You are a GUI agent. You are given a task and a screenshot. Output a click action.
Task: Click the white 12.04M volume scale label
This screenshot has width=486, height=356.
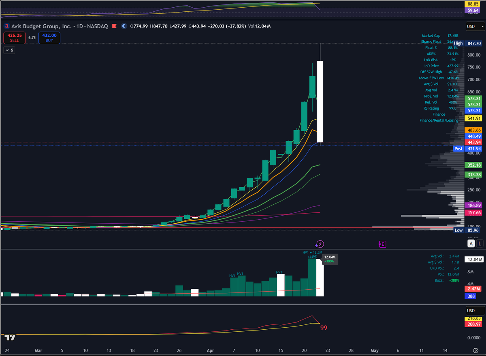pos(474,259)
